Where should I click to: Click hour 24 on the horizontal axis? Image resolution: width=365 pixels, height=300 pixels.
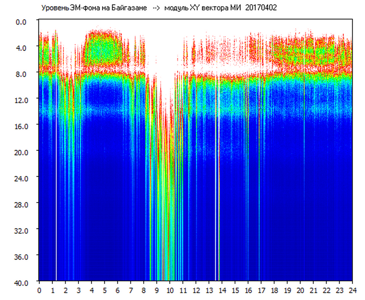pos(352,290)
